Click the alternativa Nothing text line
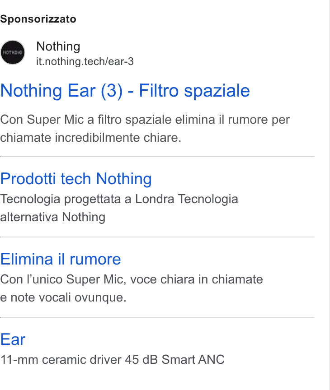 pos(53,217)
